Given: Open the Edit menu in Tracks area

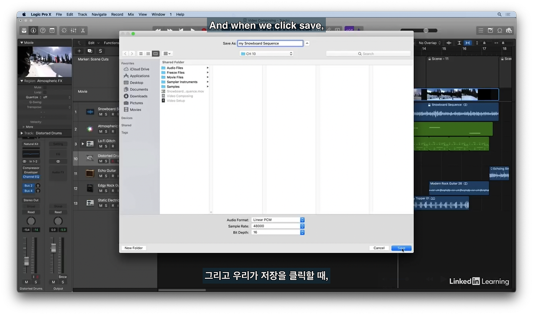Looking at the screenshot, I should pyautogui.click(x=93, y=43).
